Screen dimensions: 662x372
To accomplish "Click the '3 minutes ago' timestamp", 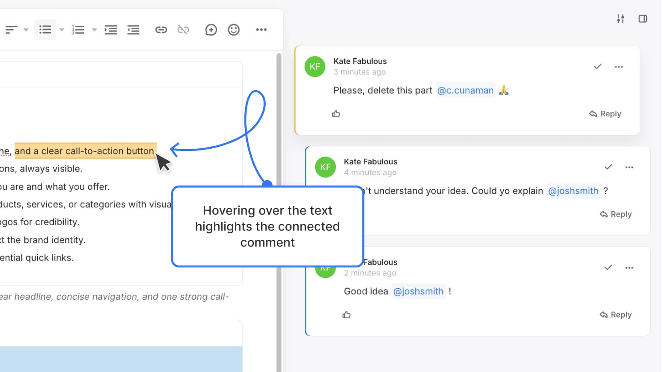I will (x=360, y=72).
